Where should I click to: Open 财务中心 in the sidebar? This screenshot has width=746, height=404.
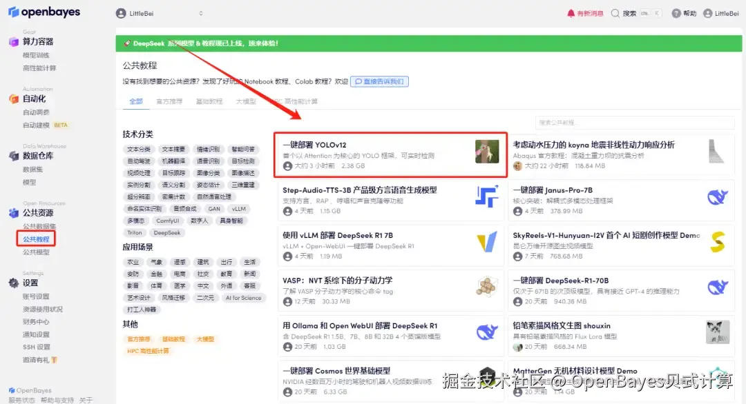[x=36, y=321]
